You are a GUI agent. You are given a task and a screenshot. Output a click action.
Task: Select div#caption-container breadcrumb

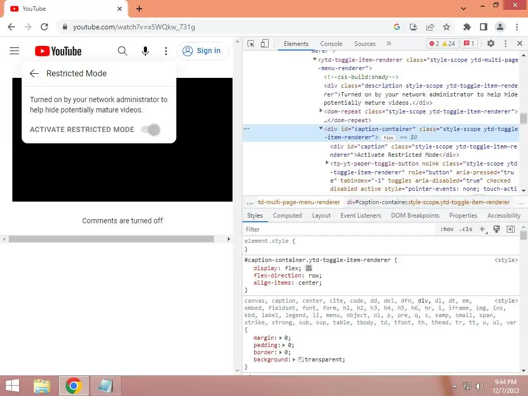(428, 202)
